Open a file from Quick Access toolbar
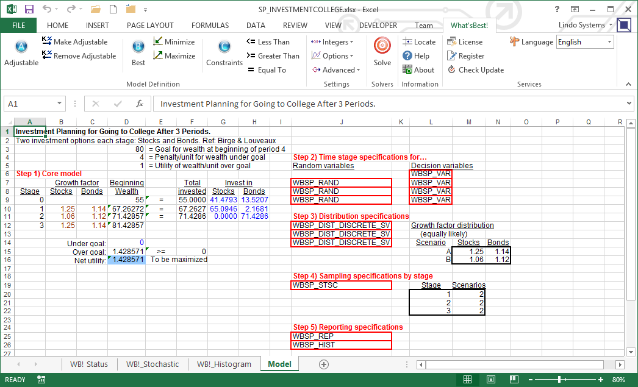Viewport: 638px width, 387px height. 96,9
